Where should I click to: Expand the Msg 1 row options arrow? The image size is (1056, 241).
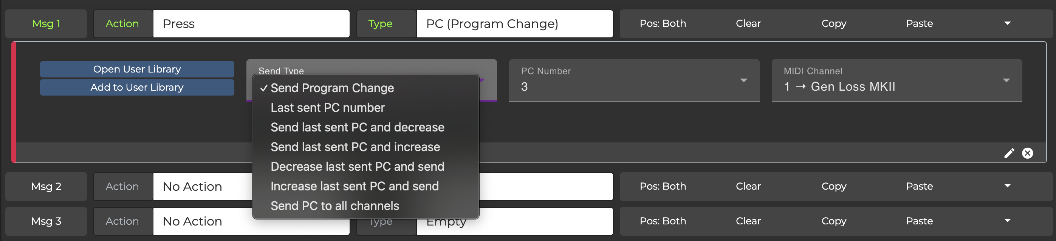pos(1007,23)
